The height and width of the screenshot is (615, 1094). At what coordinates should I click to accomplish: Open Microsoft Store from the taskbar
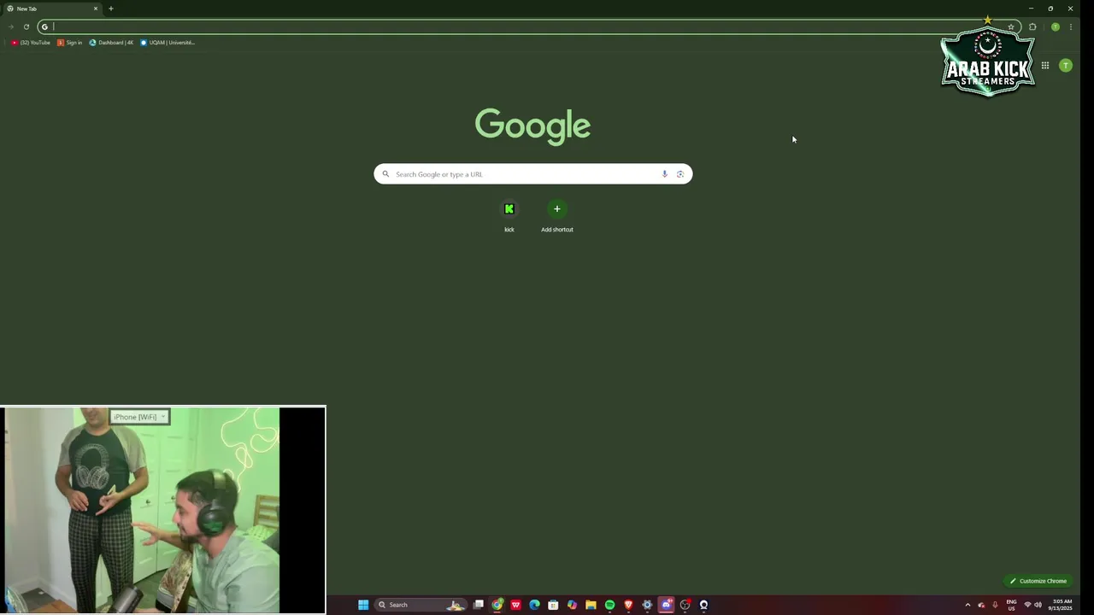pos(554,605)
